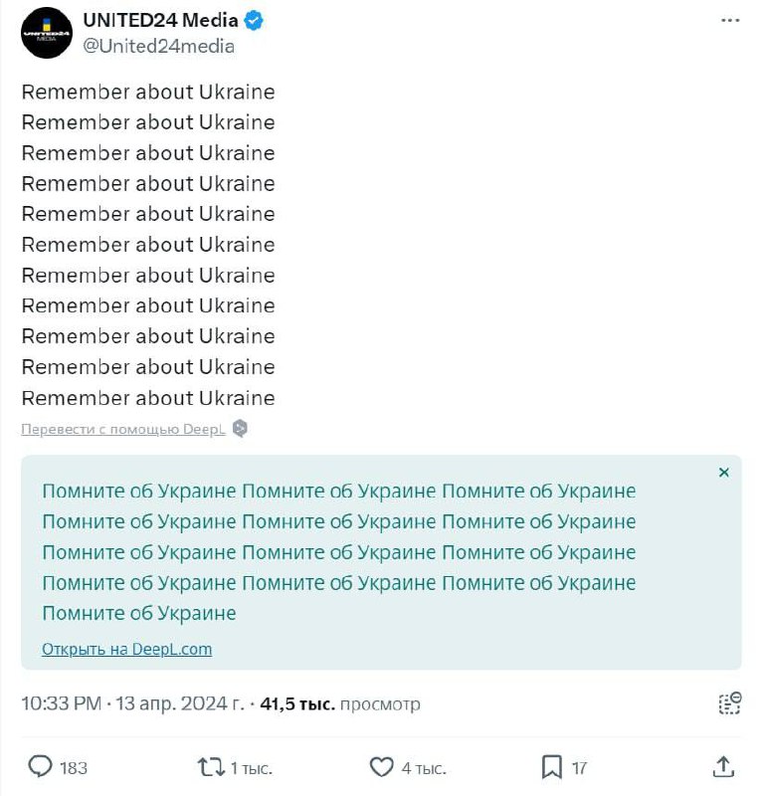Click the 41,5 тыс. просмотр view count
The image size is (761, 796).
pyautogui.click(x=340, y=704)
